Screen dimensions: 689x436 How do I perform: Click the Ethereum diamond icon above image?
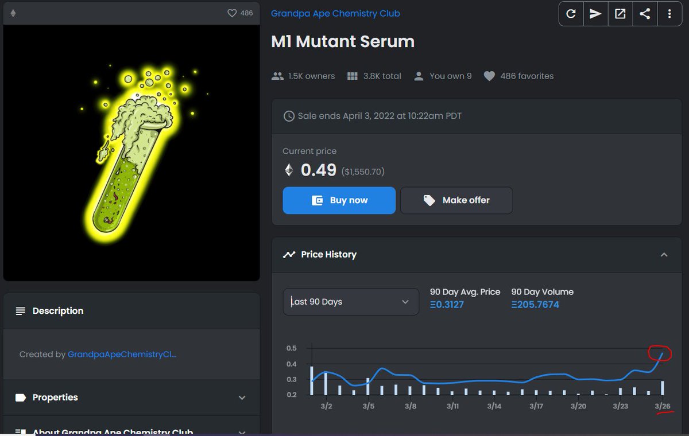coord(13,13)
